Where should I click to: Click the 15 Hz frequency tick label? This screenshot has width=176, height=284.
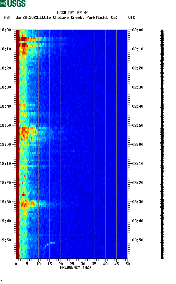click(x=49, y=264)
